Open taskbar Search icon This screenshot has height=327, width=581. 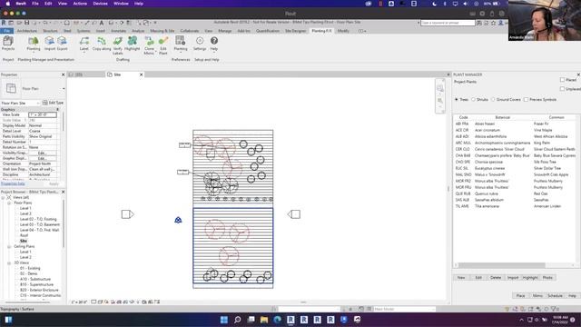click(x=238, y=320)
